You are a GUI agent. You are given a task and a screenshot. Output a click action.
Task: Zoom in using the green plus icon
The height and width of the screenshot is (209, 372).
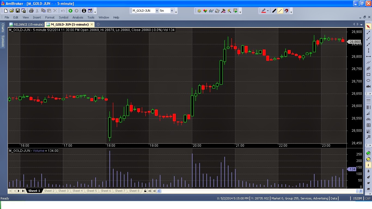point(368,153)
